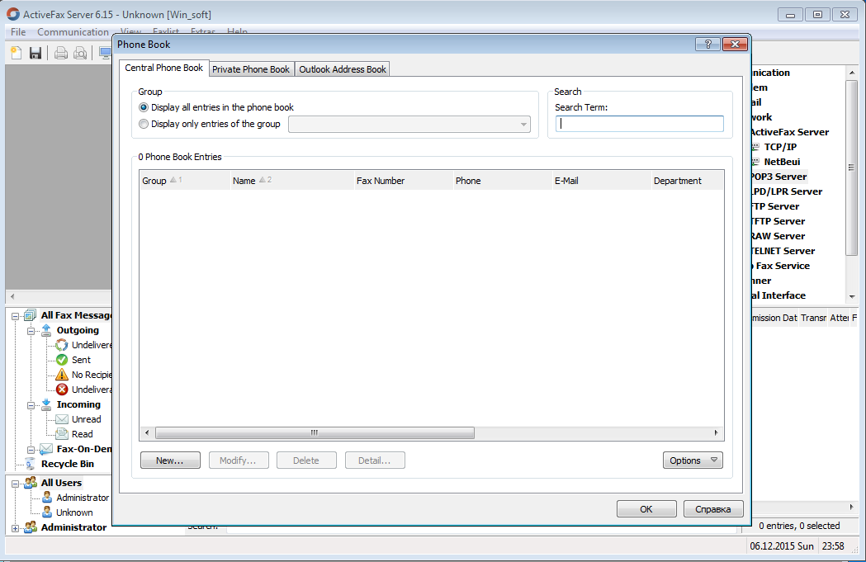
Task: Select the Unread envelope icon
Action: pyautogui.click(x=62, y=419)
